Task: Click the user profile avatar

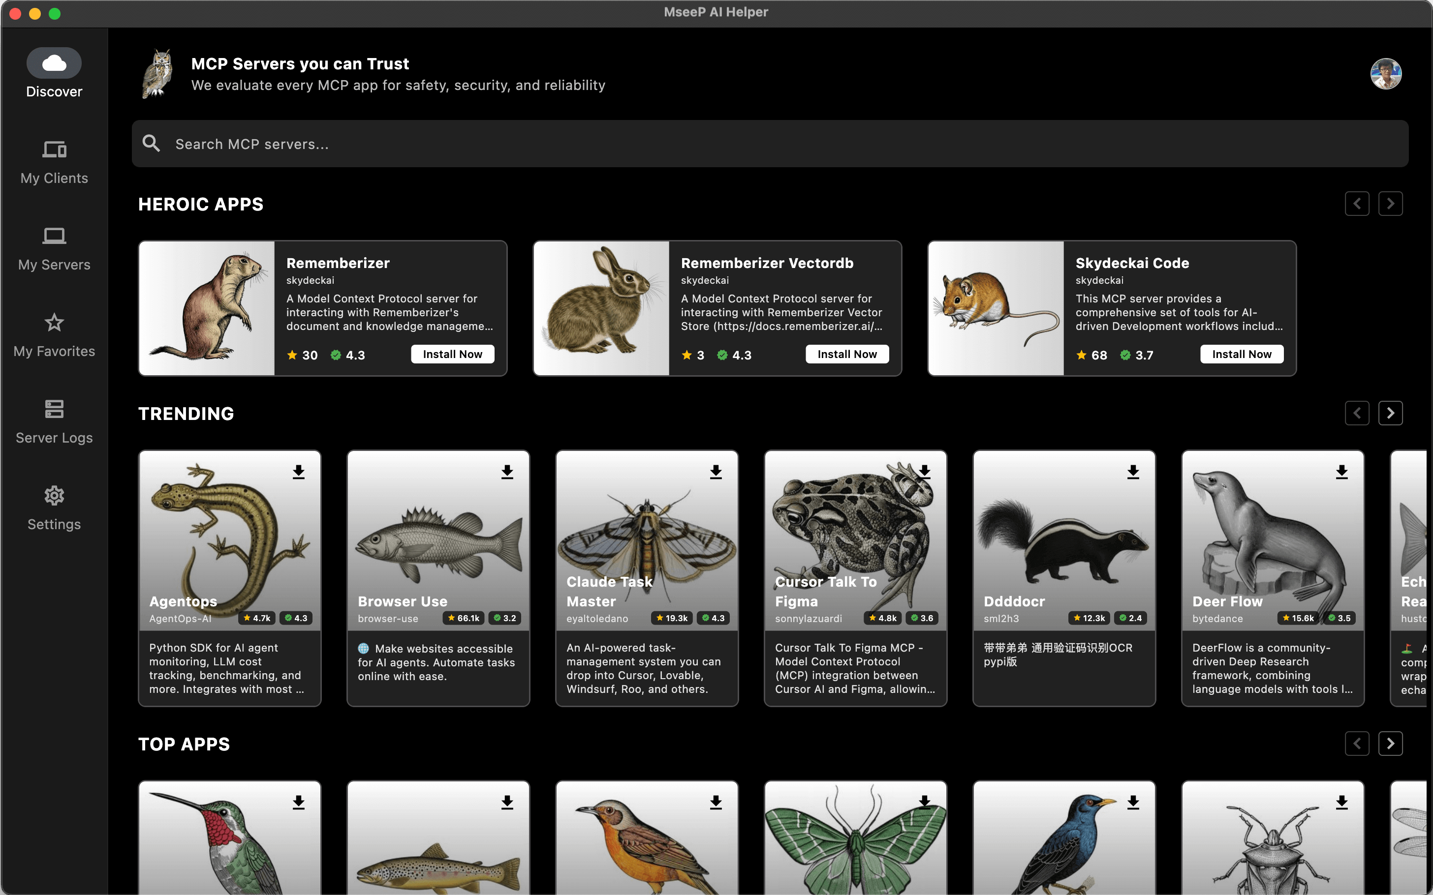Action: pos(1386,74)
